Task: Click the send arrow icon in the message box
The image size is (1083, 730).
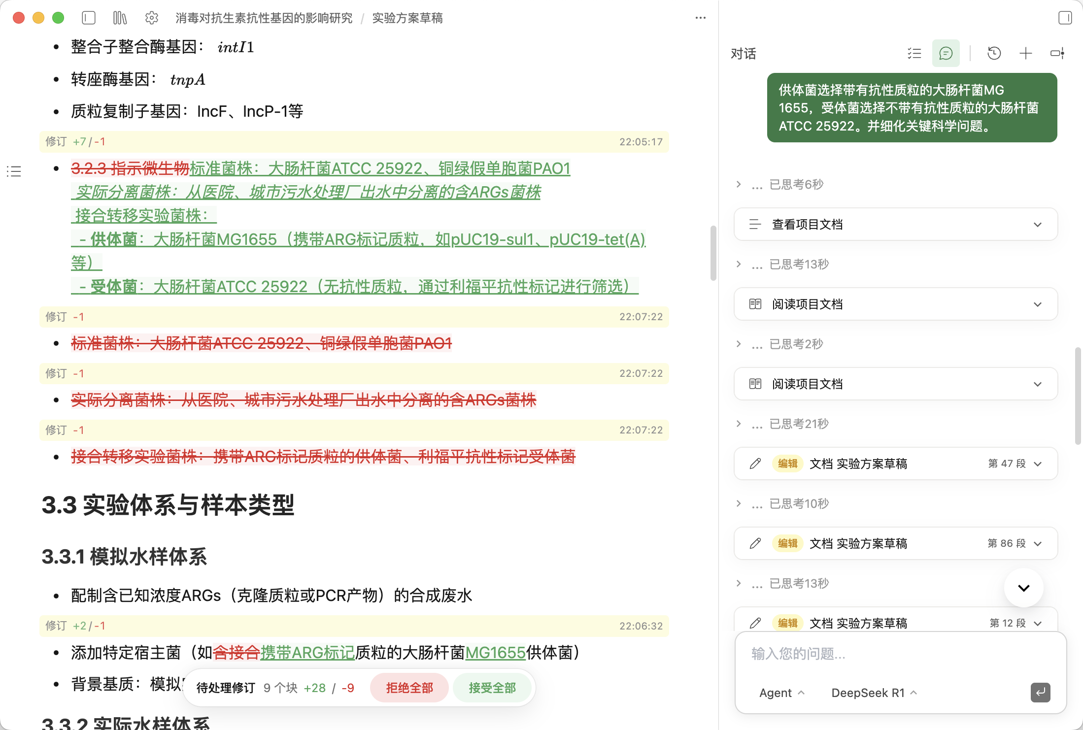Action: 1040,693
